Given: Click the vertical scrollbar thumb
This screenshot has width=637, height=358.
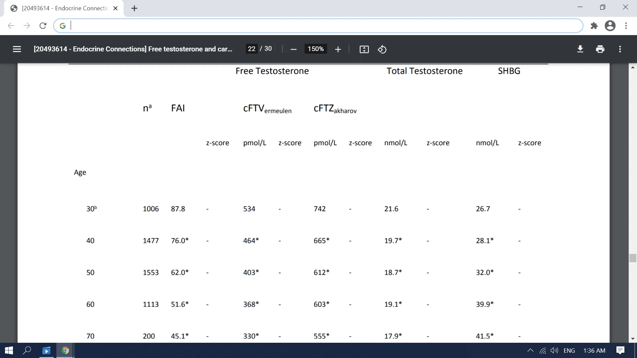Looking at the screenshot, I should coord(633,258).
